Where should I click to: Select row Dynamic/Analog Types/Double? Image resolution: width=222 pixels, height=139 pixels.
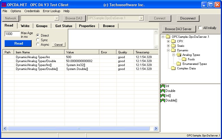point(80,61)
